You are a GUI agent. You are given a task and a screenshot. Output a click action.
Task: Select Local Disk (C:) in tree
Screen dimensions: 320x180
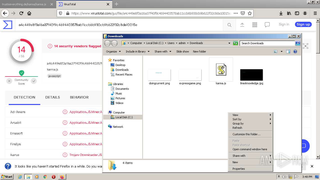coord(123,117)
